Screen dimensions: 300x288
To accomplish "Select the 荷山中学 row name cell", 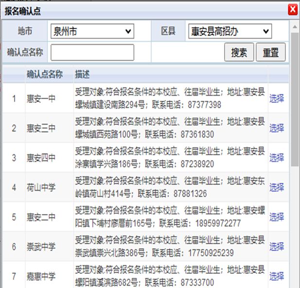I will [41, 187].
